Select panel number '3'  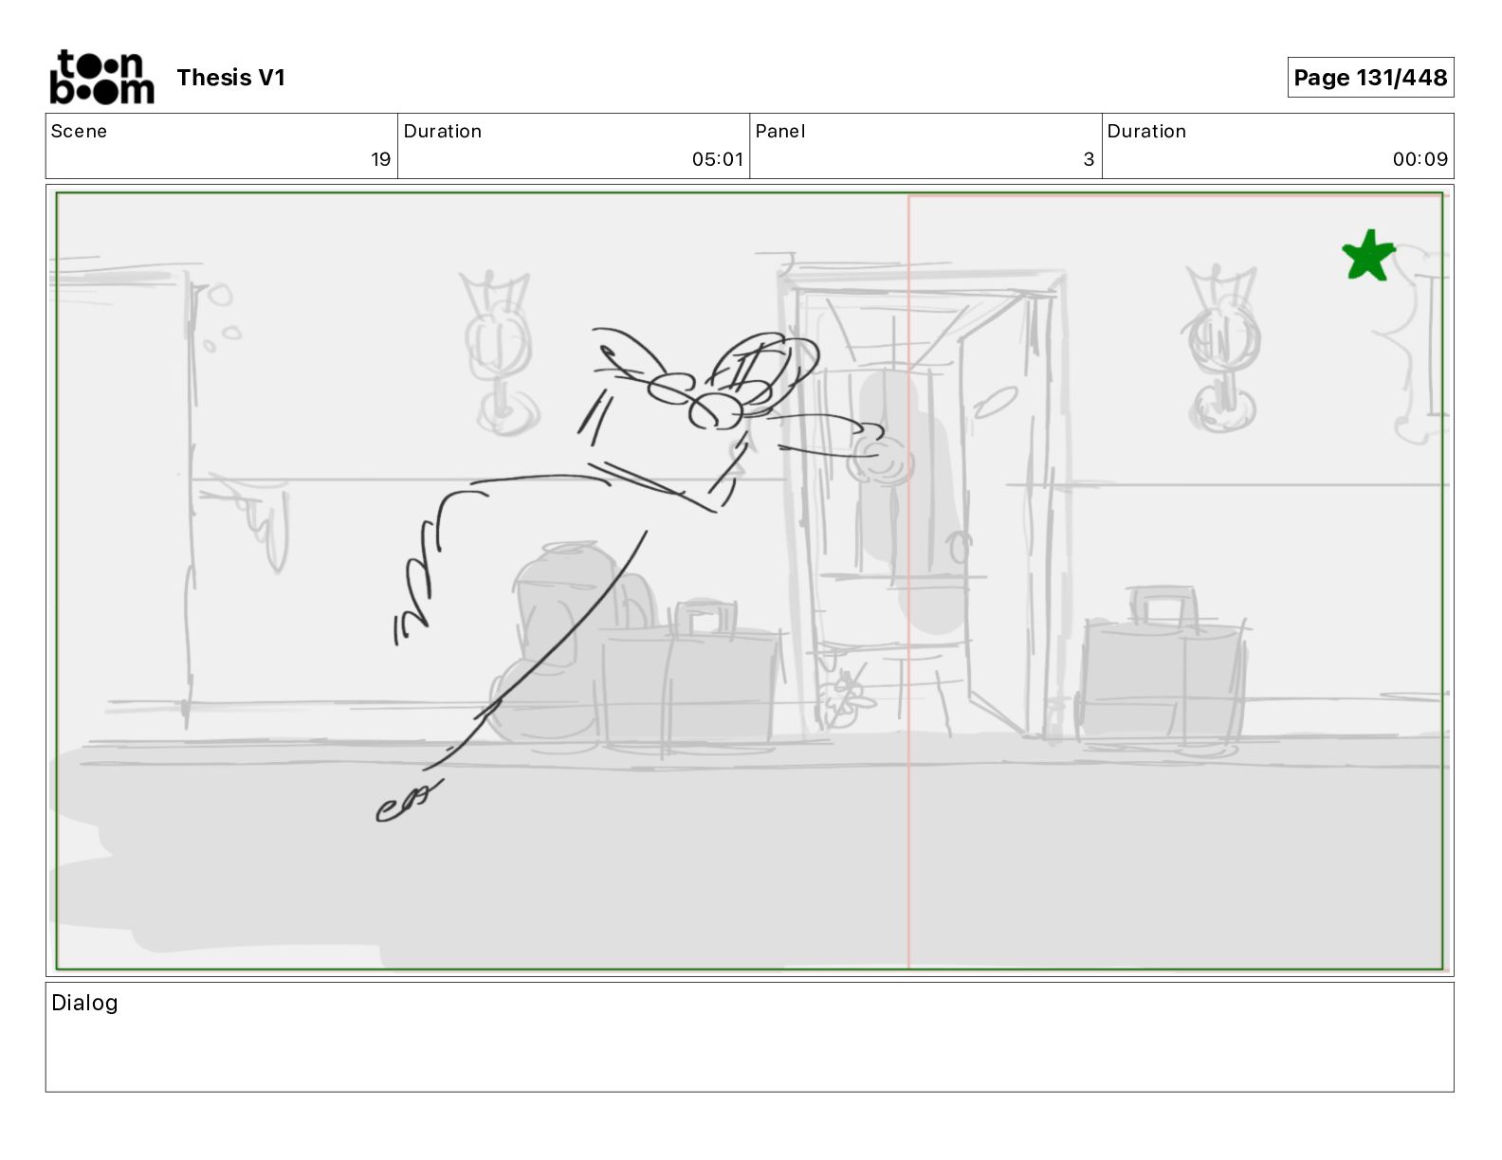[x=1089, y=159]
